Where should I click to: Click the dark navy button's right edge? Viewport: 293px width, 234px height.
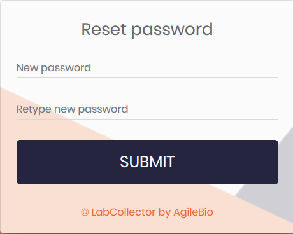[276, 162]
